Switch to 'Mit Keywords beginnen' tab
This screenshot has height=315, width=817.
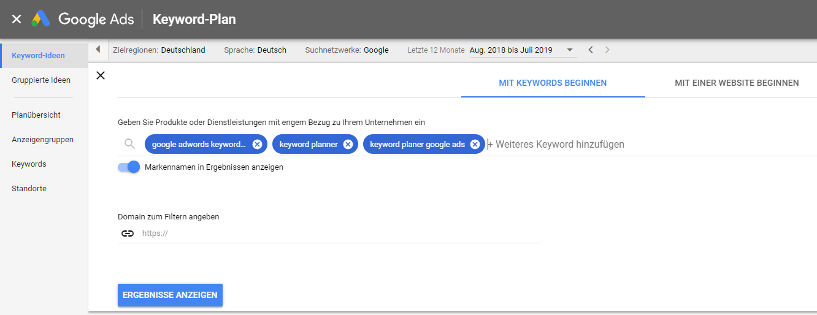point(553,83)
